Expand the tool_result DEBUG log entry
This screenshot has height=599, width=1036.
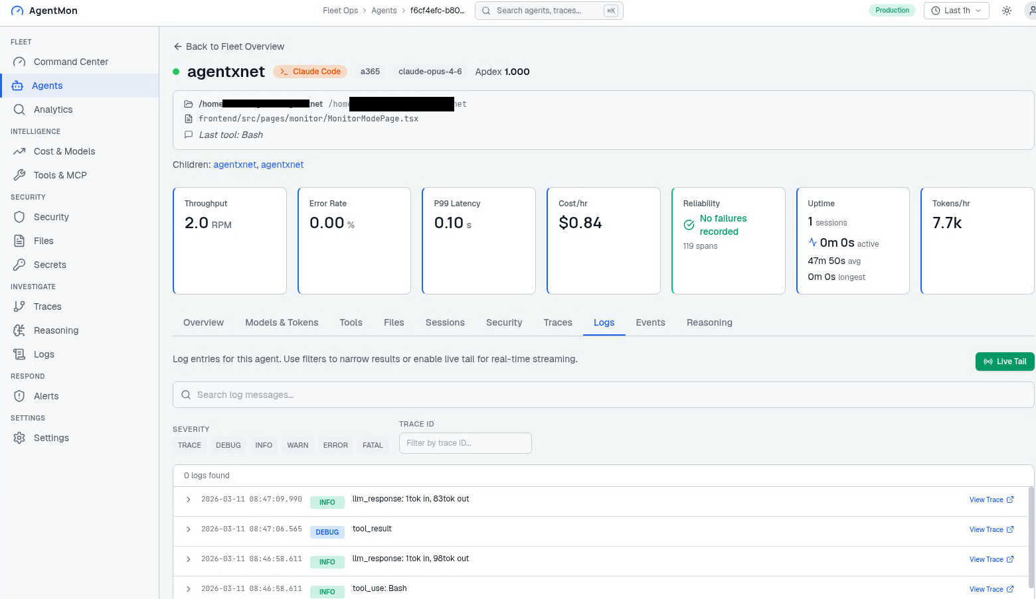(189, 529)
